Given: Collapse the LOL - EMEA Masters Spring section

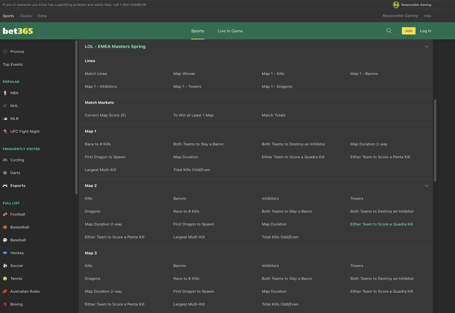Looking at the screenshot, I should click(427, 46).
